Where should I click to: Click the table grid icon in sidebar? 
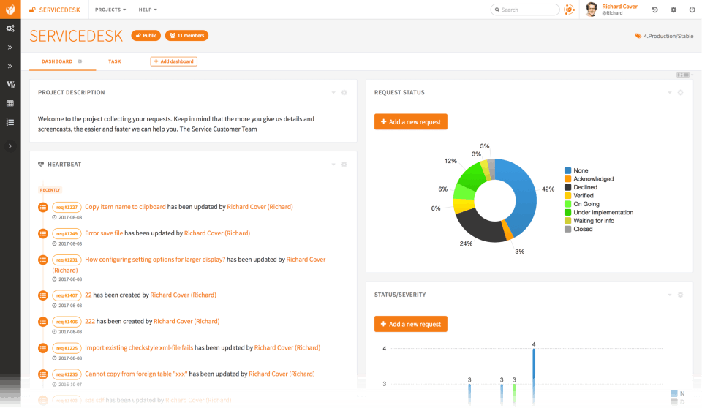[10, 103]
